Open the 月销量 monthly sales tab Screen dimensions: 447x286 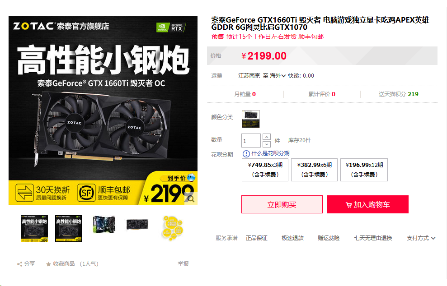click(x=245, y=94)
